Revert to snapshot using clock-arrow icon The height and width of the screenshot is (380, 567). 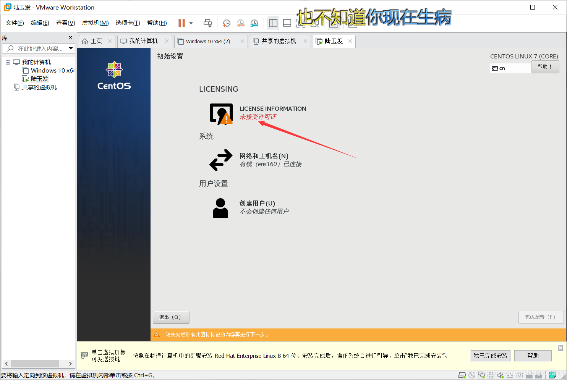(240, 23)
